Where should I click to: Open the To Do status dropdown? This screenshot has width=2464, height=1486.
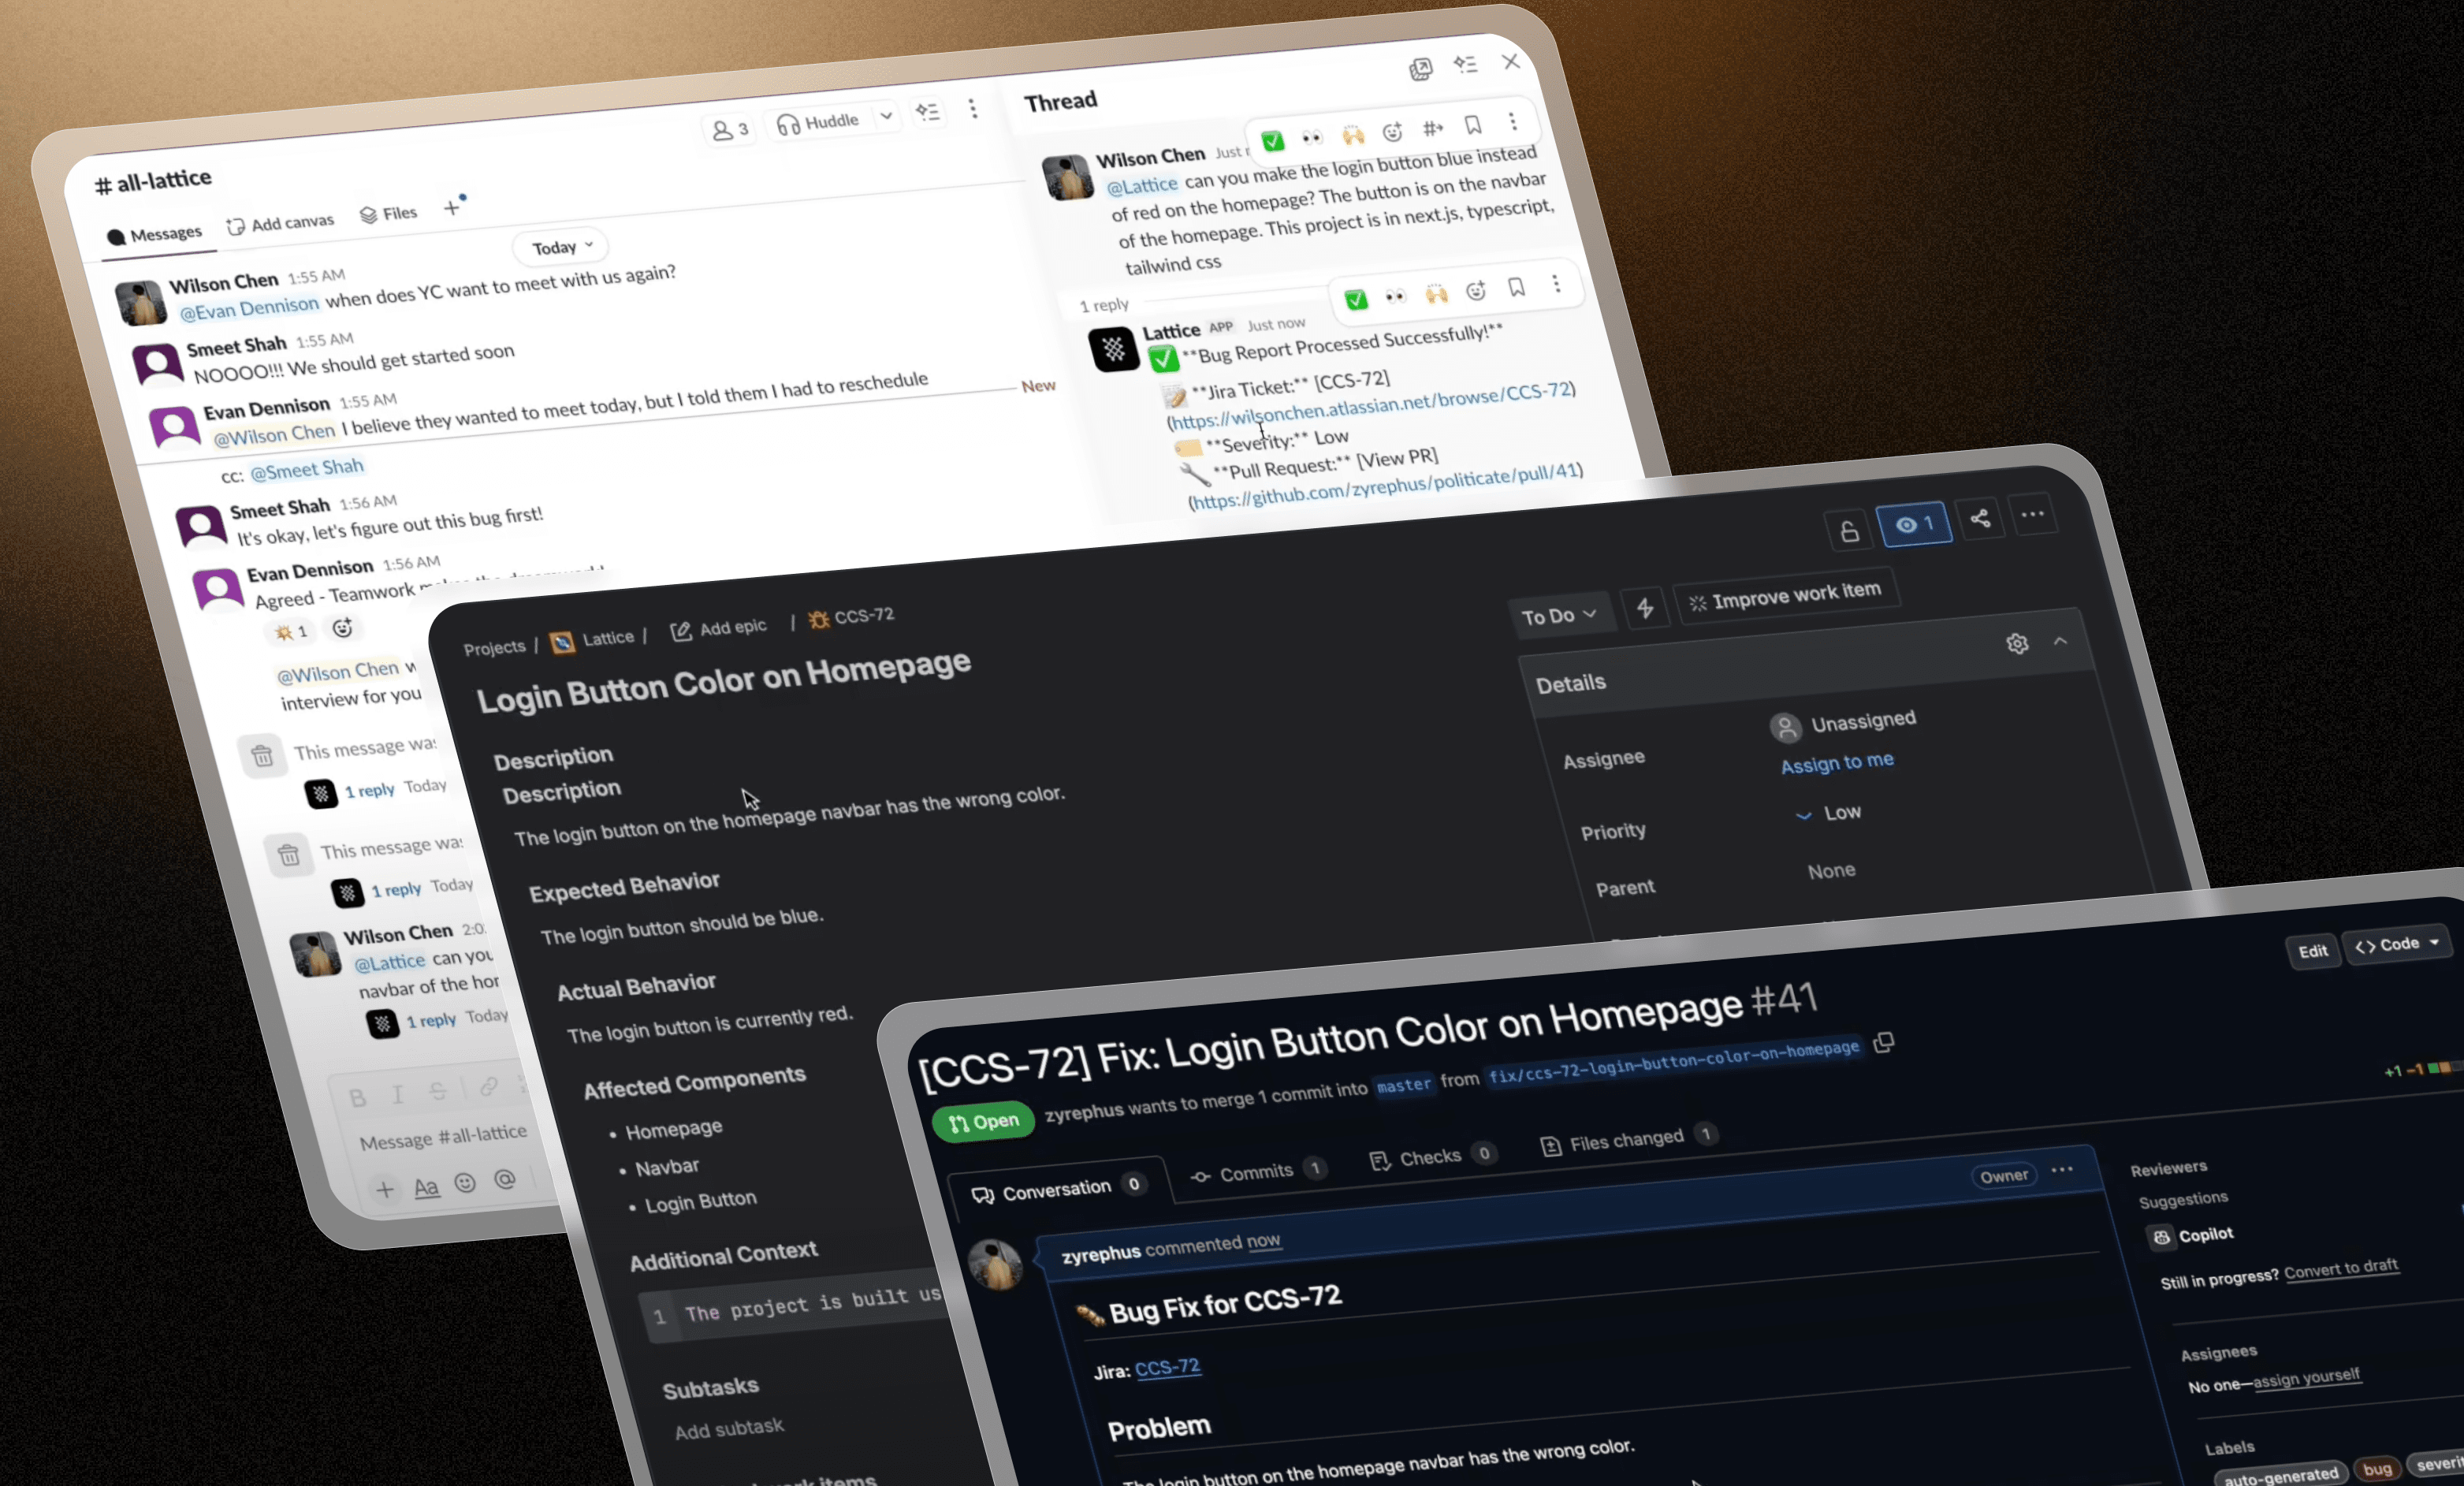click(1558, 616)
